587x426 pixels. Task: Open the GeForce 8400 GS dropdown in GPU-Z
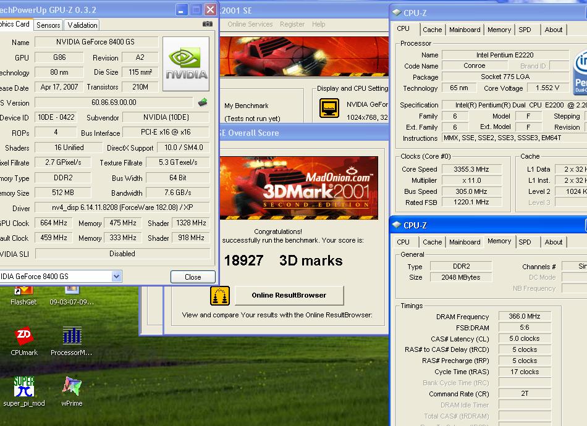(x=116, y=277)
